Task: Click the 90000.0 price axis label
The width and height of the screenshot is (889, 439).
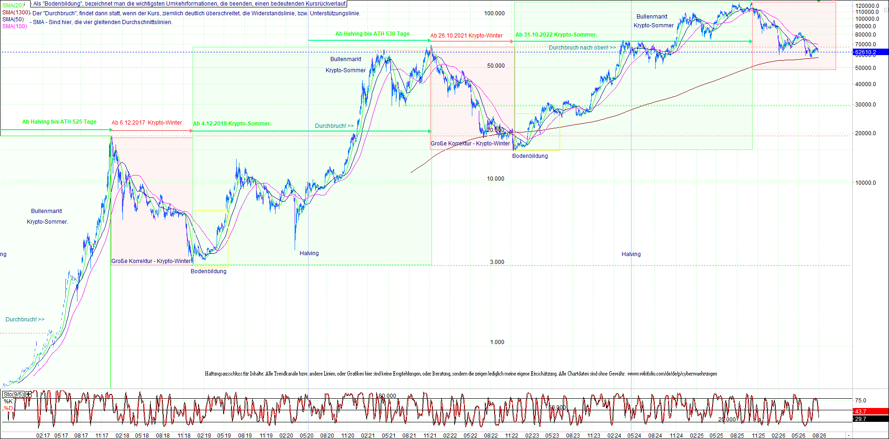Action: pyautogui.click(x=866, y=26)
